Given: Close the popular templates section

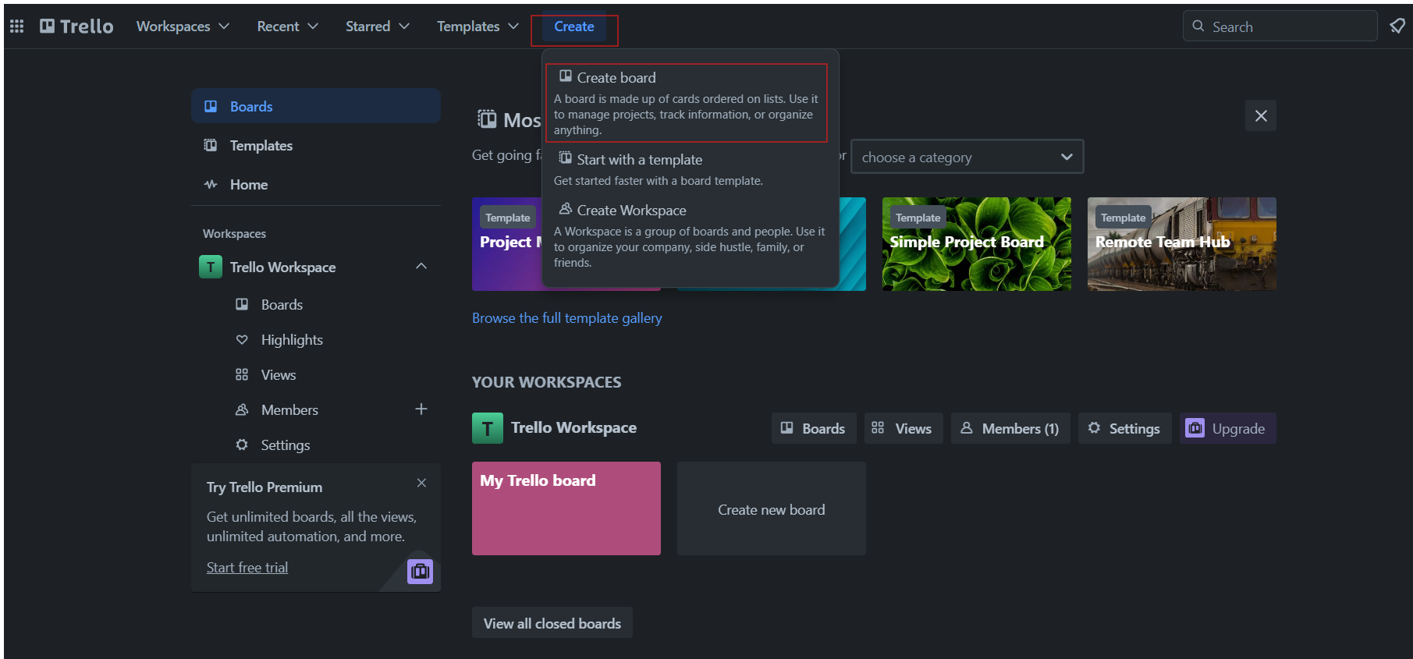Looking at the screenshot, I should pos(1261,115).
